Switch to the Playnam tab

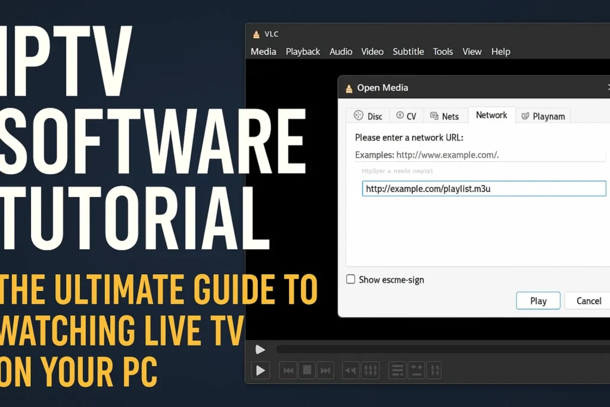[x=543, y=116]
